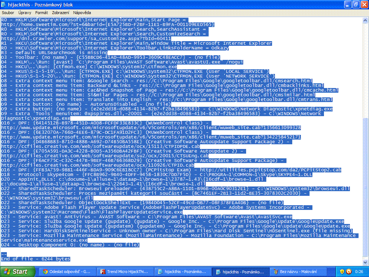Open the Soubor menu
The image size is (369, 277).
pos(8,13)
